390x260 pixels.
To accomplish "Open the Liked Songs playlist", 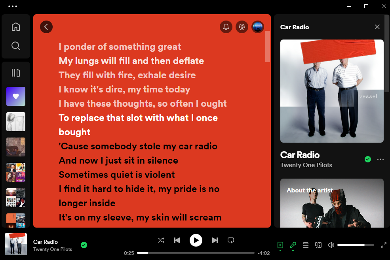I will pyautogui.click(x=16, y=96).
